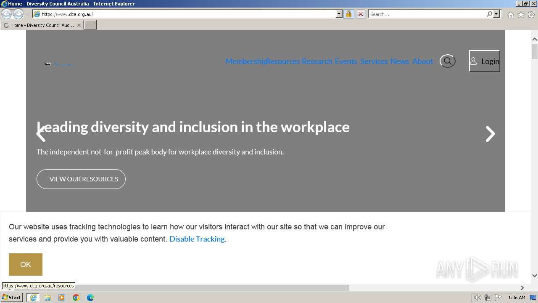The width and height of the screenshot is (538, 303).
Task: Open File Explorer from the taskbar
Action: pos(47,298)
